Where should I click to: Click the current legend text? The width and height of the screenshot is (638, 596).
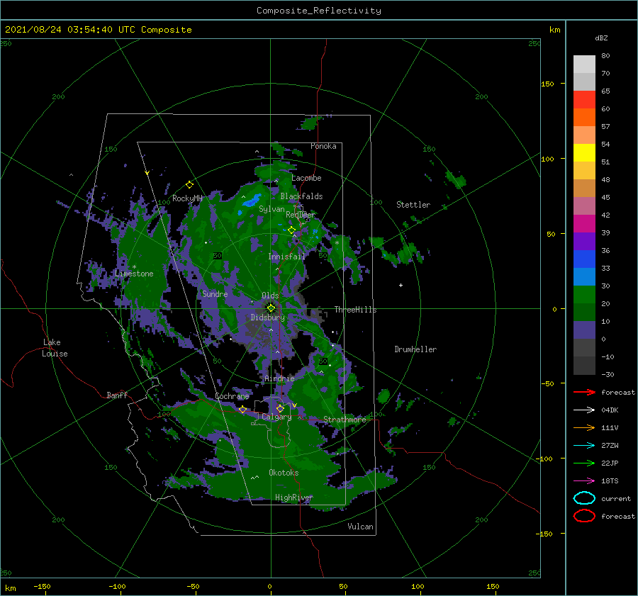[616, 499]
